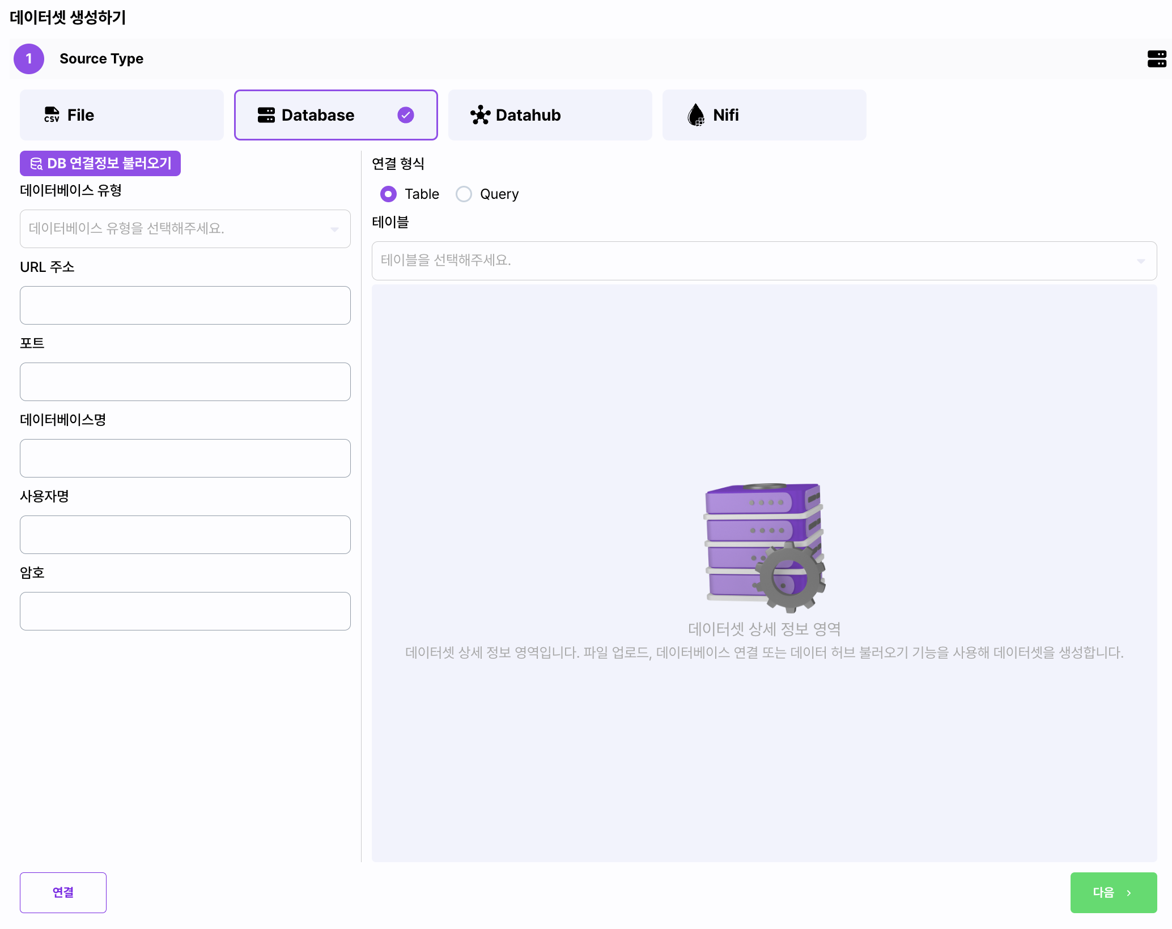Image resolution: width=1172 pixels, height=929 pixels.
Task: Open the 데이터베이스 유형 dropdown
Action: pos(185,229)
